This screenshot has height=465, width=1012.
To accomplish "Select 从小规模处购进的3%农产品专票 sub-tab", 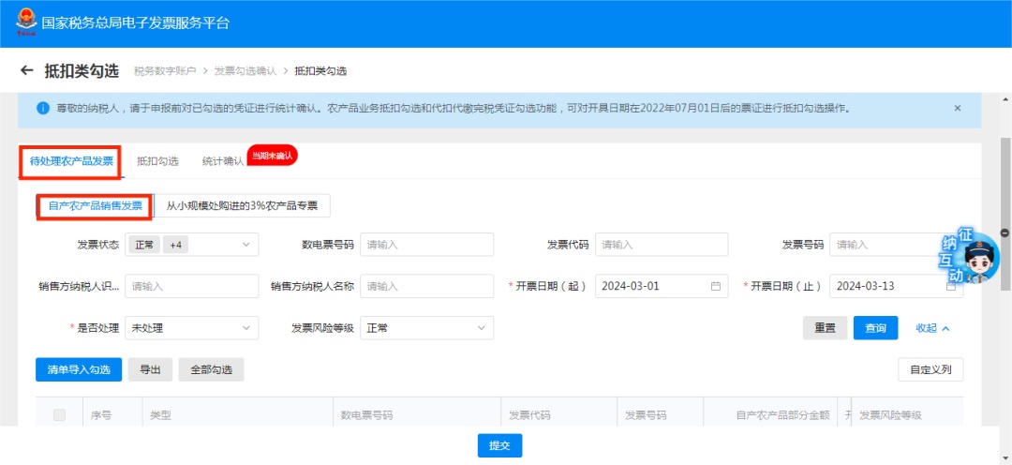I will pos(242,206).
